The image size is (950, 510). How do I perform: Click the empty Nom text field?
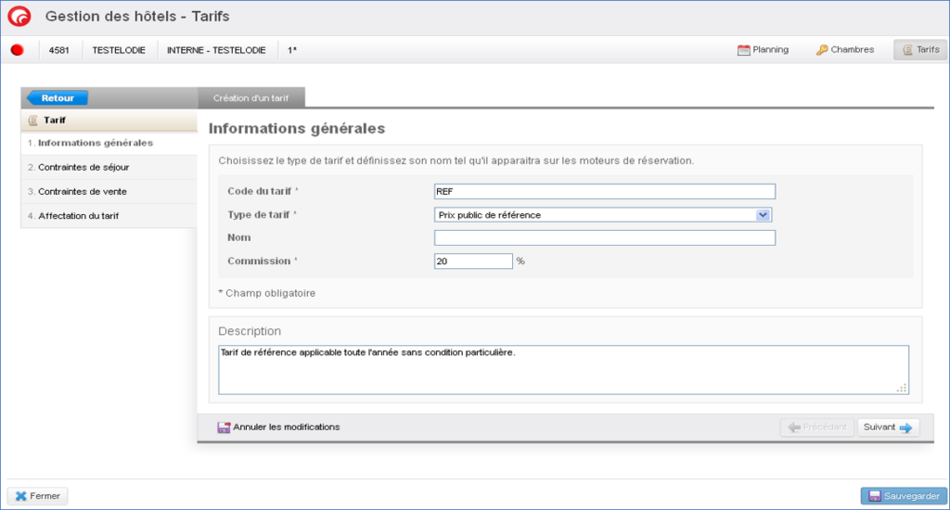point(604,238)
